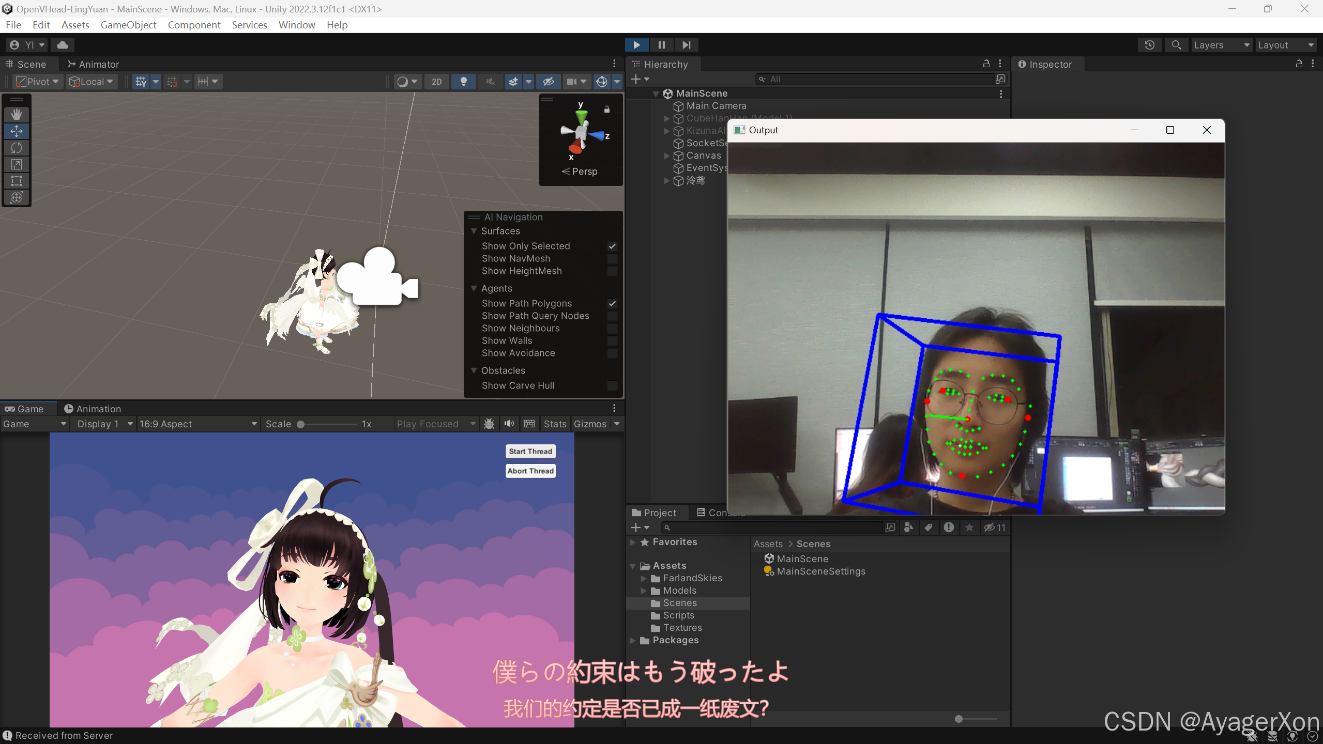This screenshot has height=744, width=1323.
Task: Lock the Inspector panel
Action: point(1299,64)
